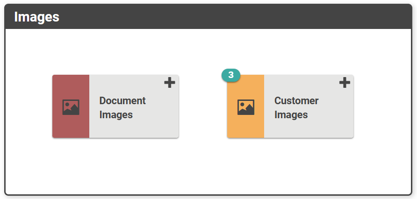Select the gray Customer Images card body

point(309,128)
